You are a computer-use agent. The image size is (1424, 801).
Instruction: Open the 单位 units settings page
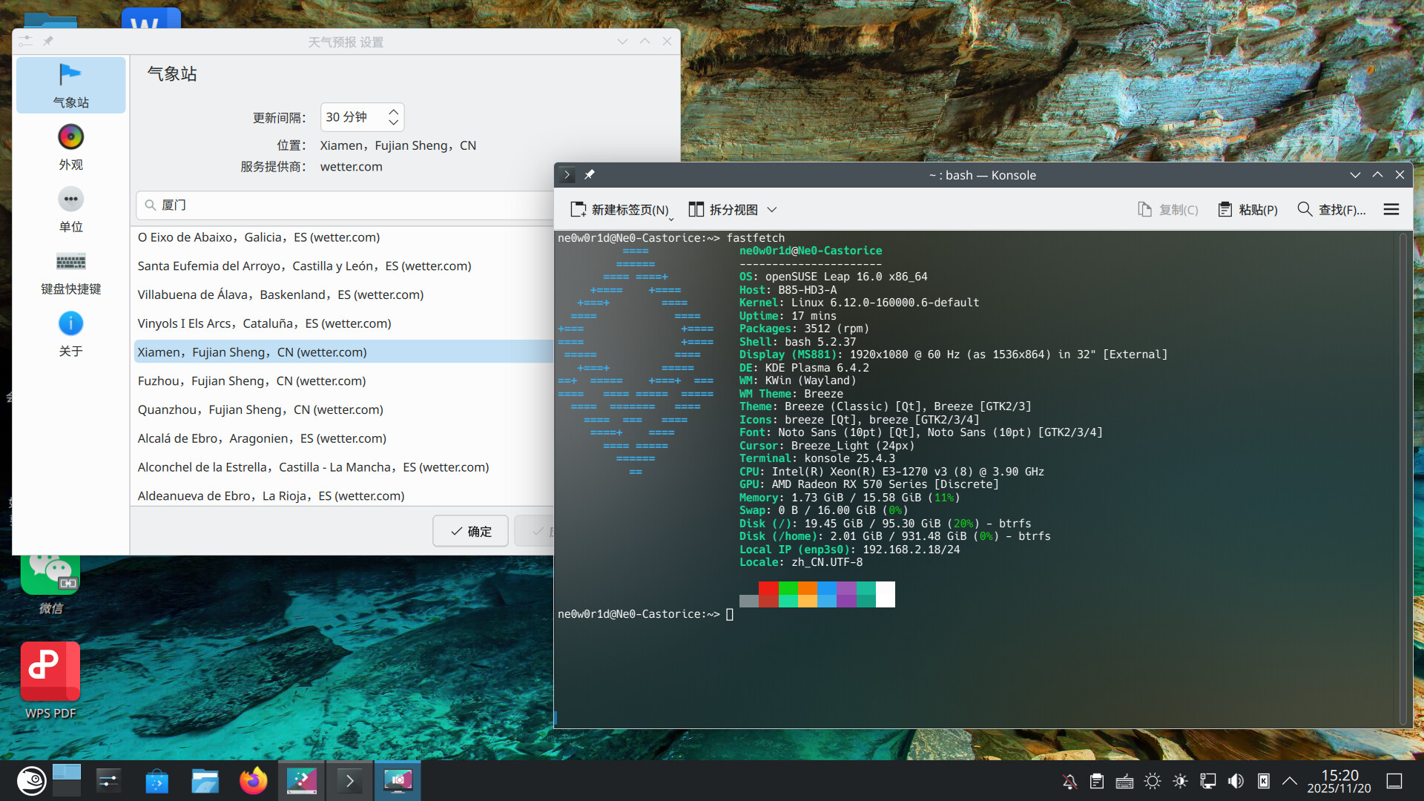pyautogui.click(x=70, y=210)
